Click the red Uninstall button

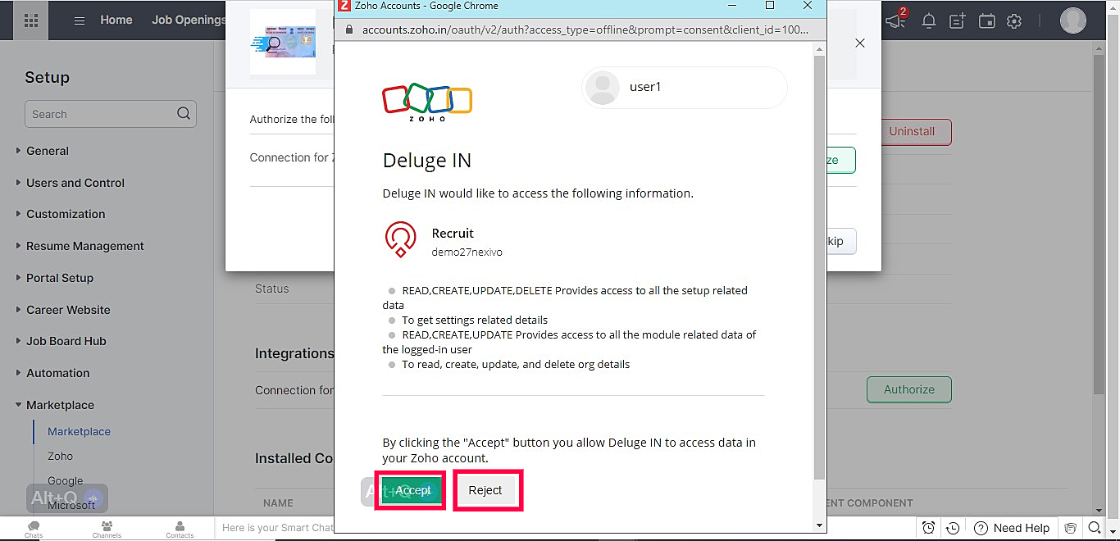pyautogui.click(x=912, y=131)
